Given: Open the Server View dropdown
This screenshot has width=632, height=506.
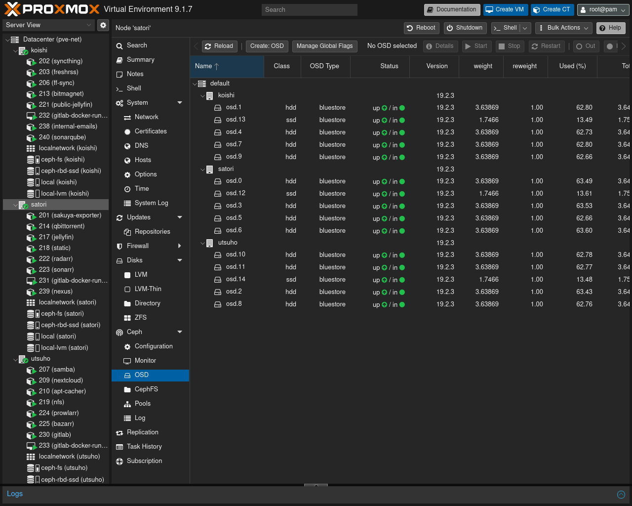Looking at the screenshot, I should tap(48, 25).
